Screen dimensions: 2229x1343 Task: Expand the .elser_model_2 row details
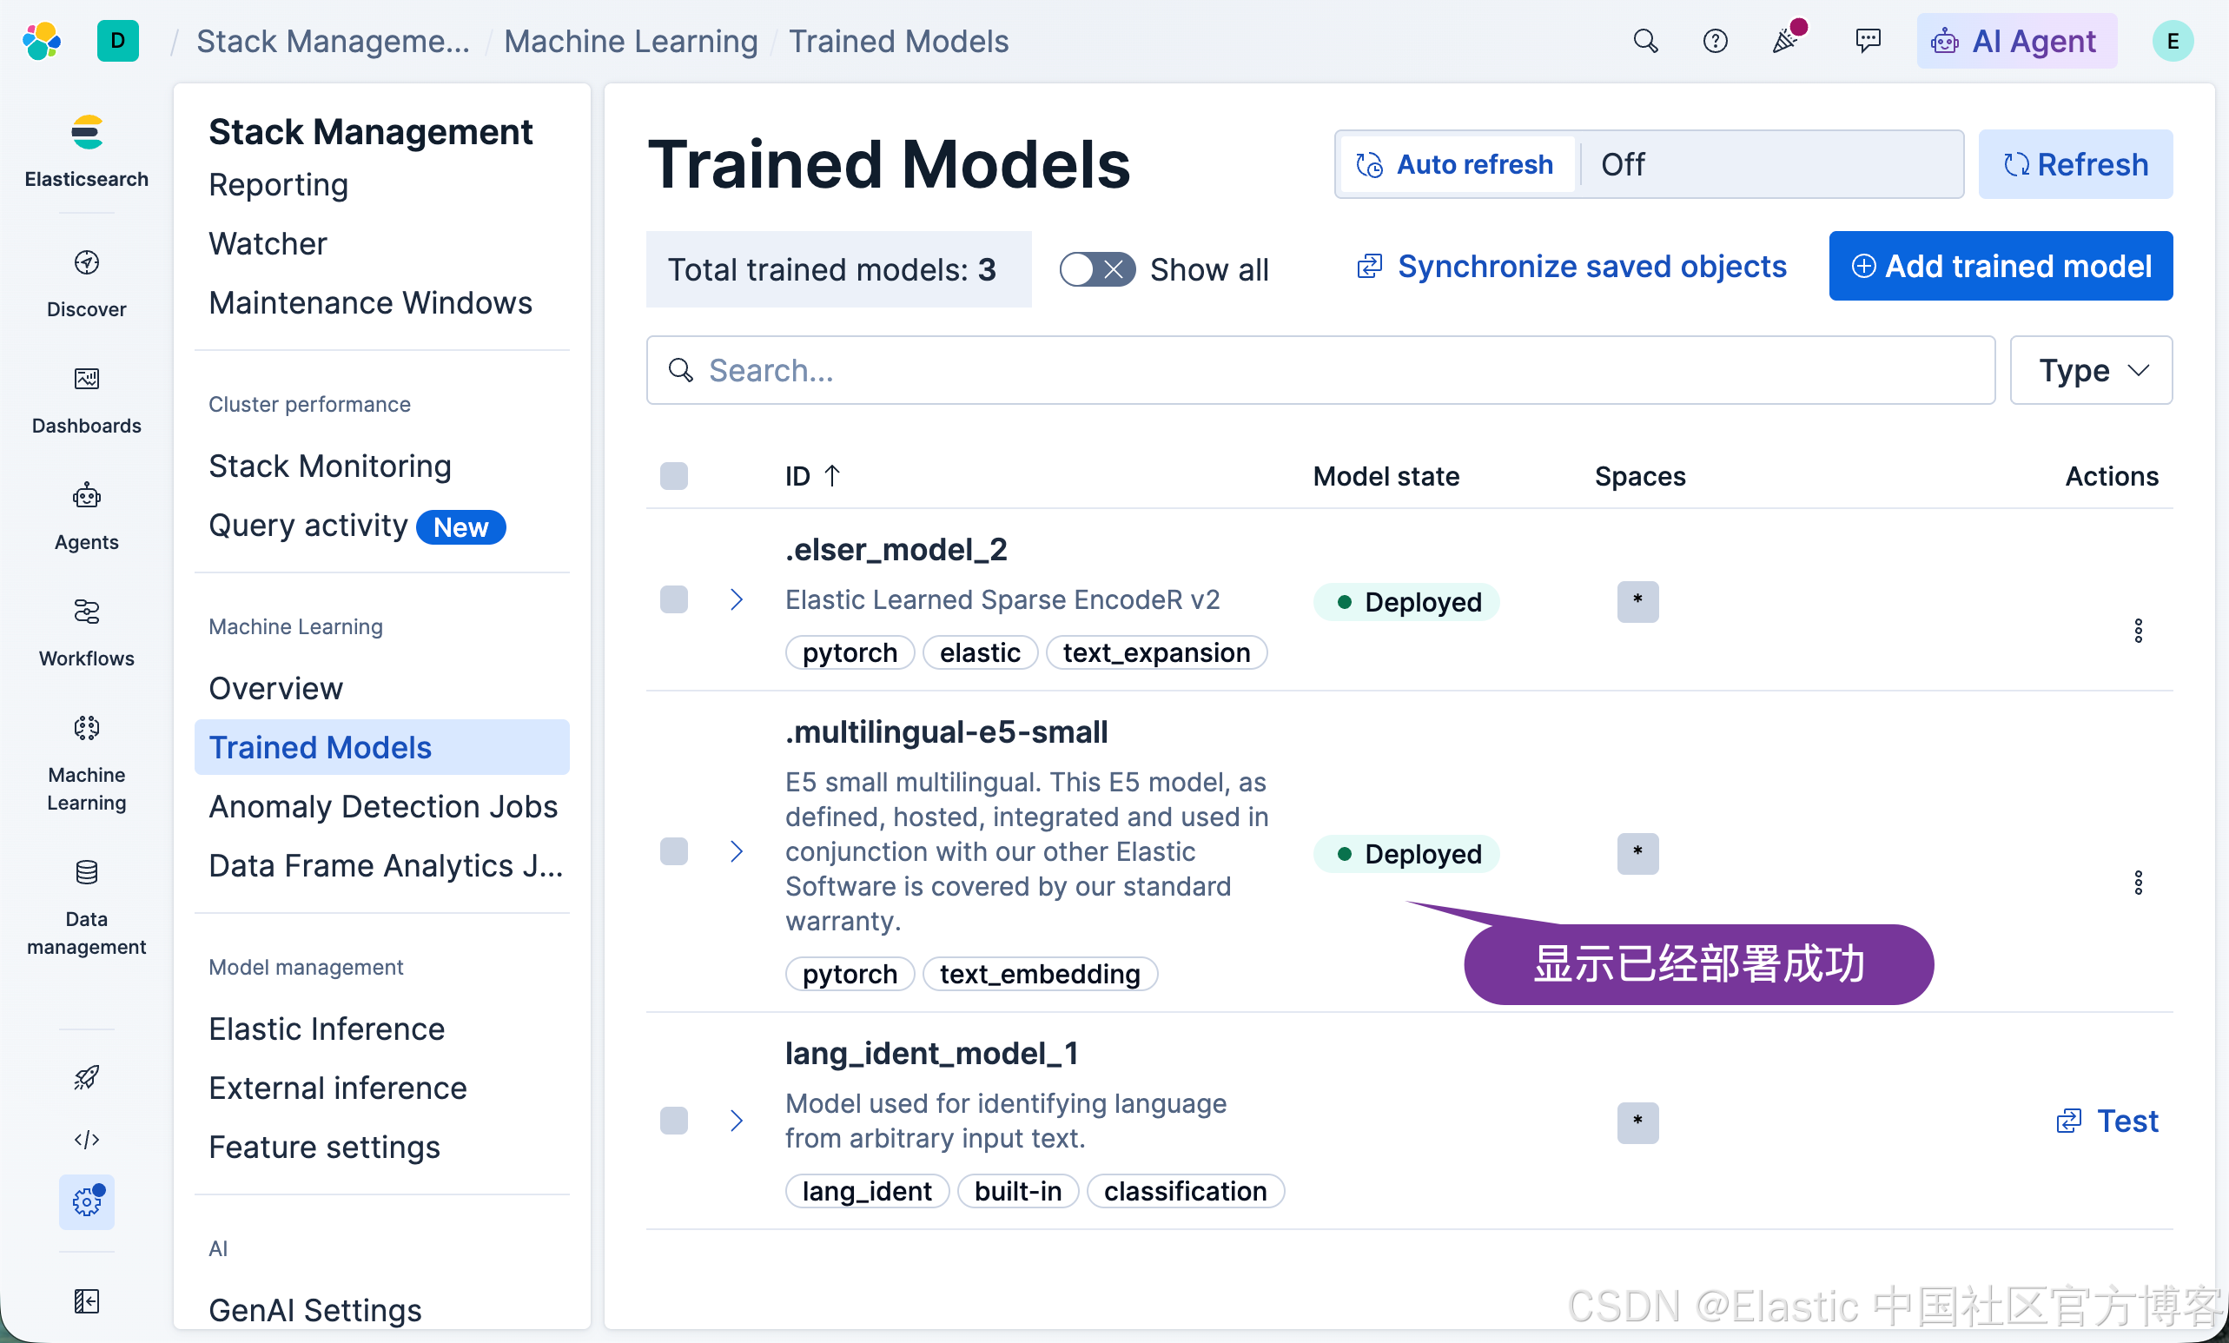[737, 599]
